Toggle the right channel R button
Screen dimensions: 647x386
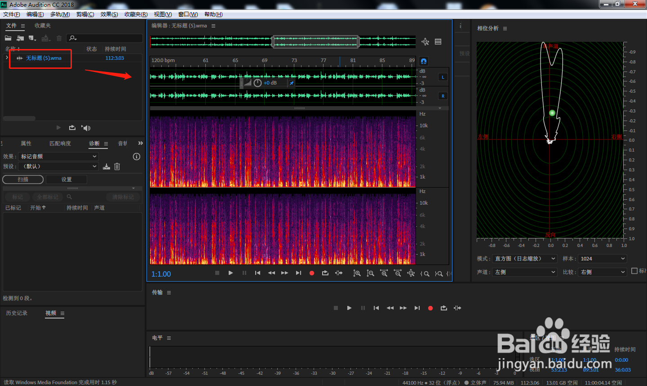443,96
